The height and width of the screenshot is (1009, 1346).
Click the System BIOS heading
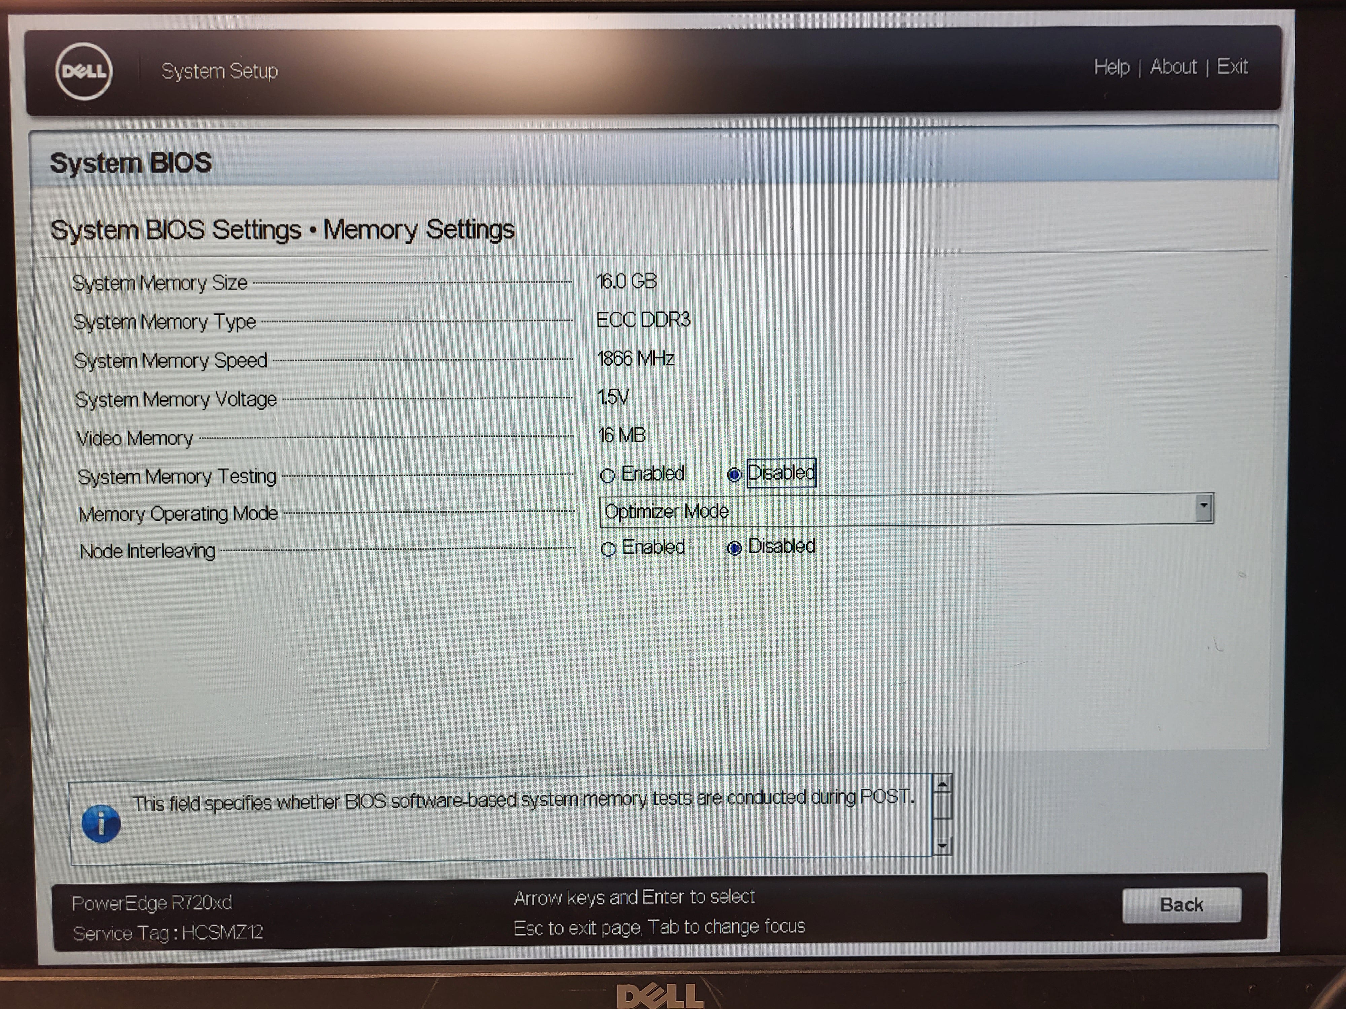pyautogui.click(x=131, y=162)
